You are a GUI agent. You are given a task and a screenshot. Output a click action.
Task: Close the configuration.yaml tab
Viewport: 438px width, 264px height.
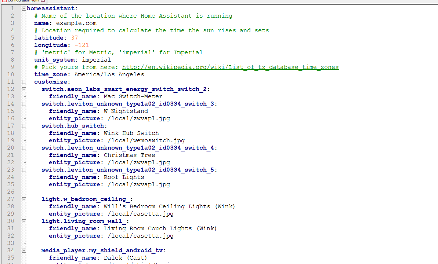pos(43,1)
